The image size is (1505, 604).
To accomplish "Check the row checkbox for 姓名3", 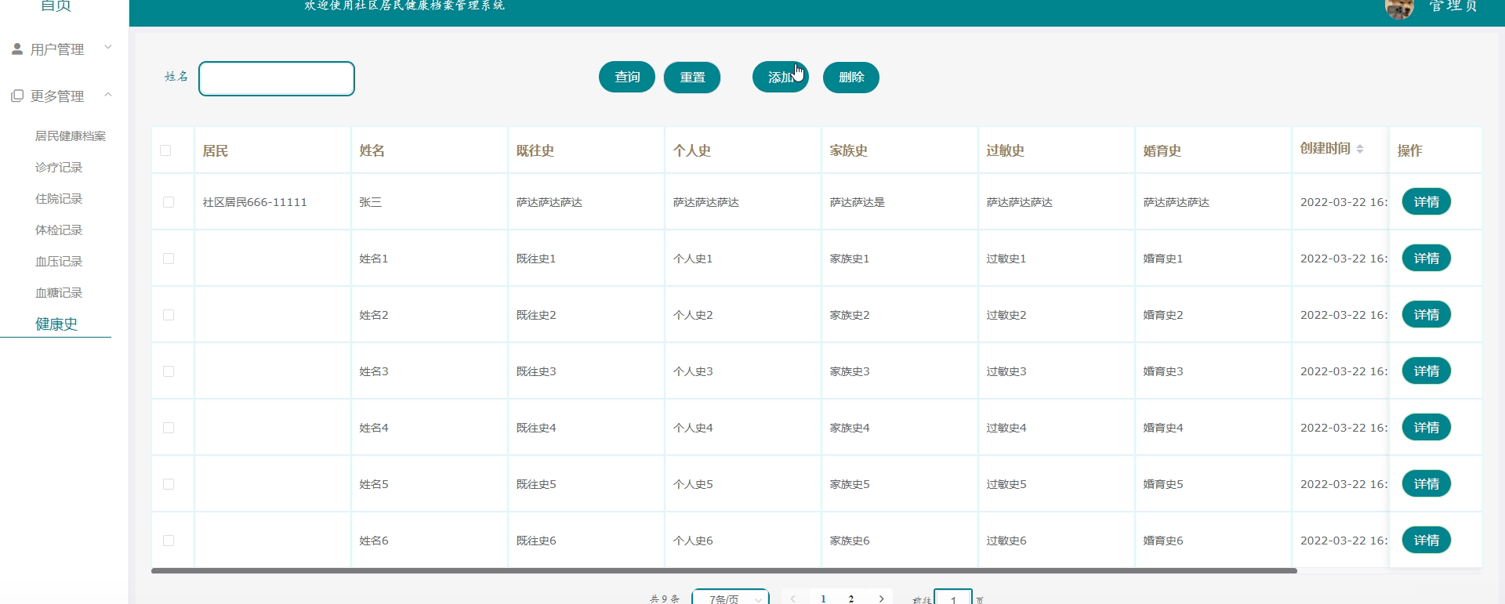I will [x=169, y=371].
